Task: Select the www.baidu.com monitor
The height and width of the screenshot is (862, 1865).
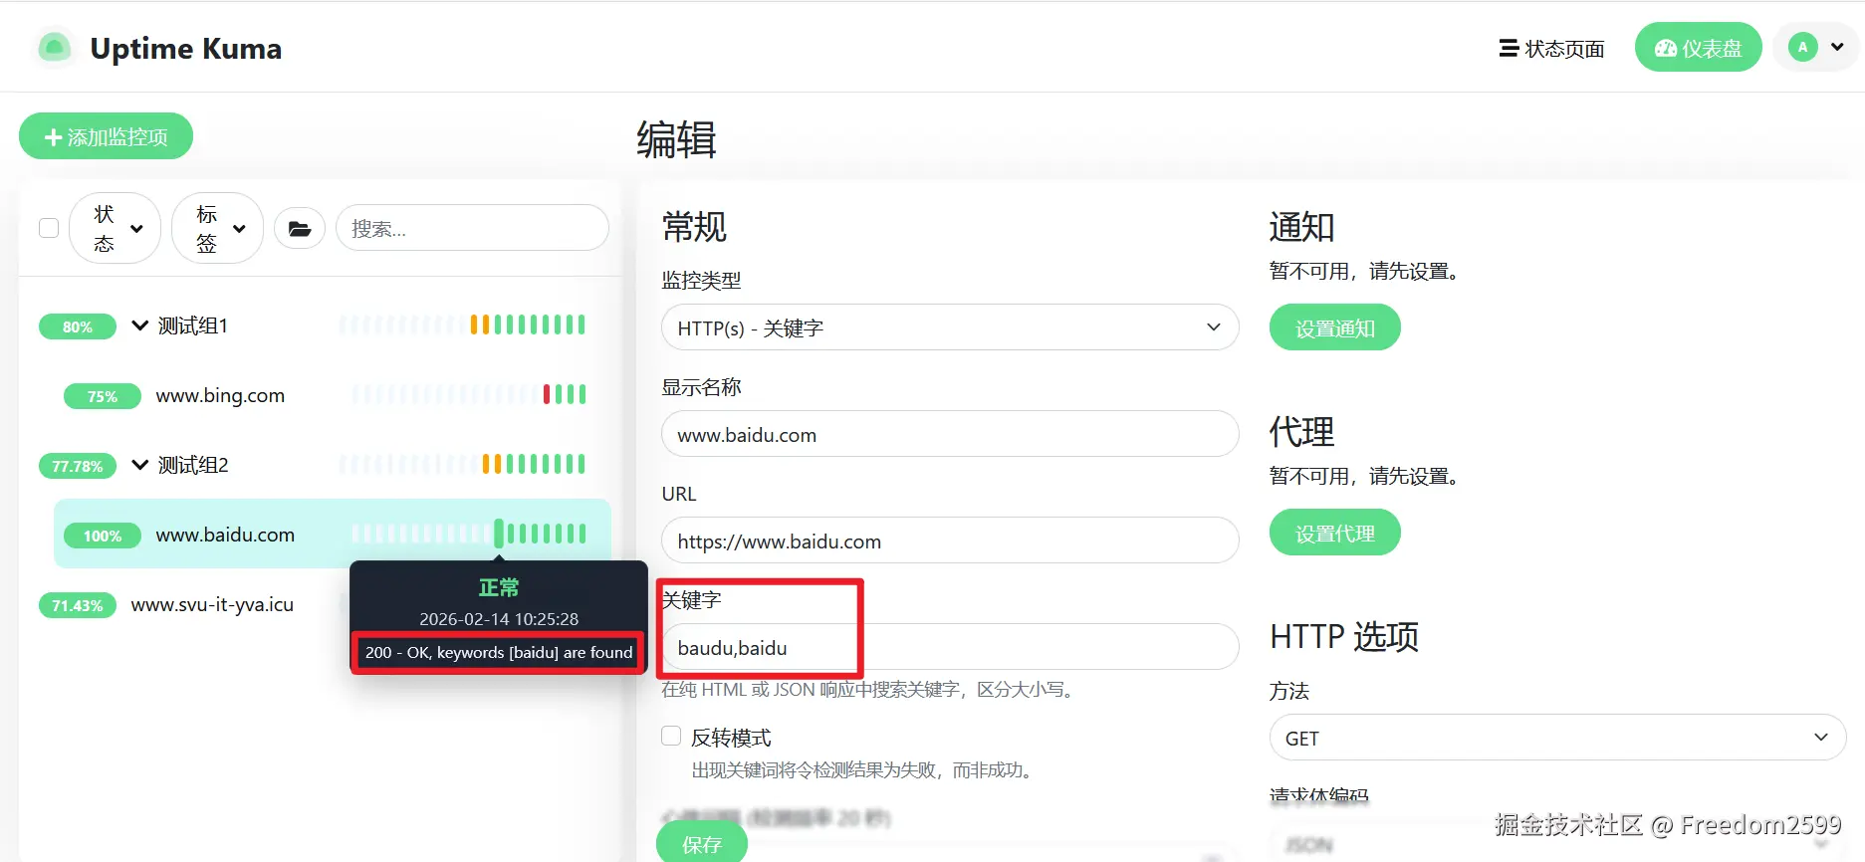Action: pos(332,534)
